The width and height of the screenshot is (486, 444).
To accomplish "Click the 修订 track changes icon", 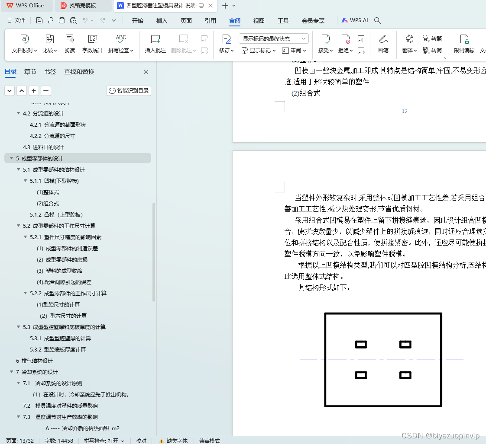I will [x=227, y=39].
